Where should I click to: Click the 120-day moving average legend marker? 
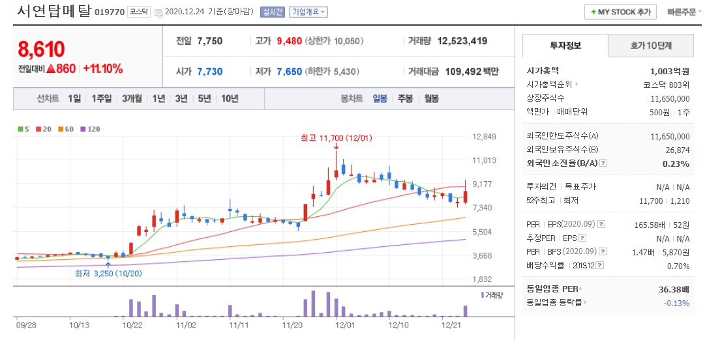click(82, 130)
